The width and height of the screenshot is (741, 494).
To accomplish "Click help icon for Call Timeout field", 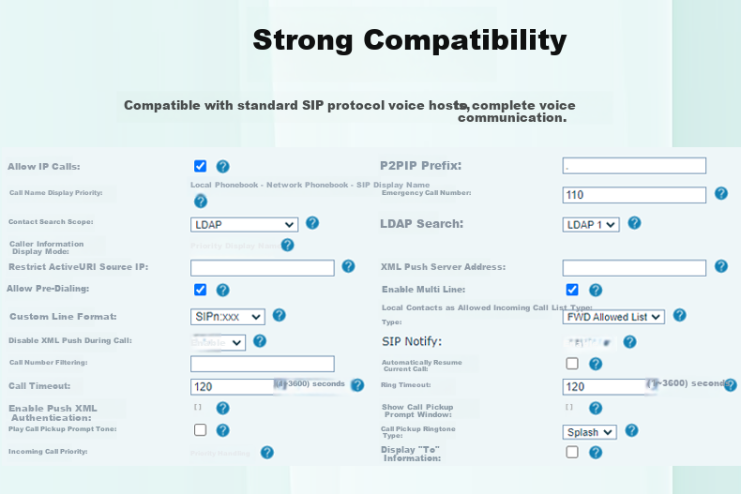I will point(357,385).
